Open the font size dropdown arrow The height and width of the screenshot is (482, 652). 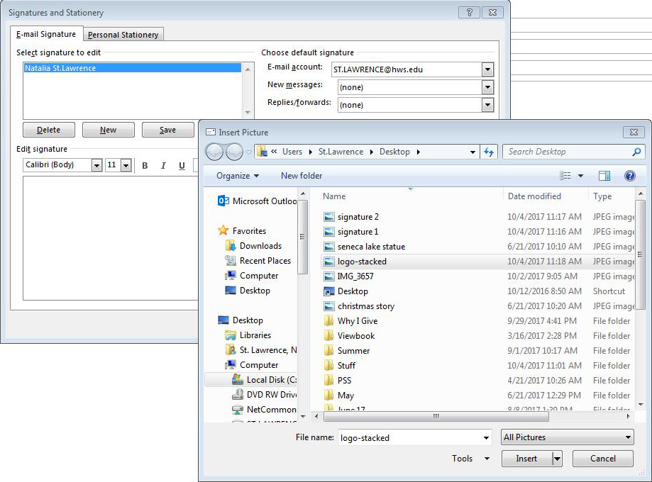126,165
